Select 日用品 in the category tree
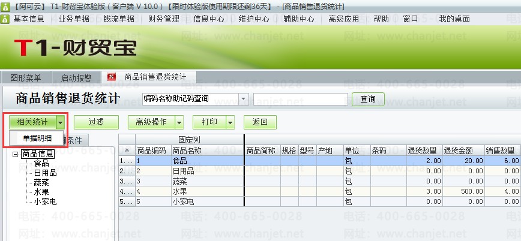Screen dimensions: 521x241 click(45, 173)
